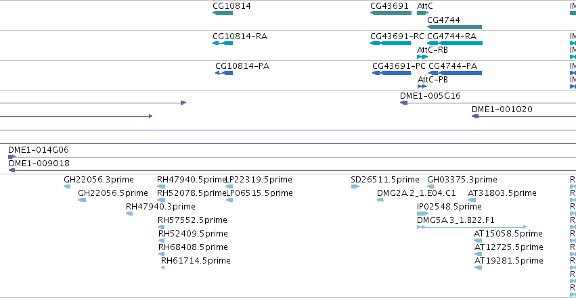The width and height of the screenshot is (576, 298).
Task: Click EST RH68408.5prime
Action: click(x=161, y=254)
